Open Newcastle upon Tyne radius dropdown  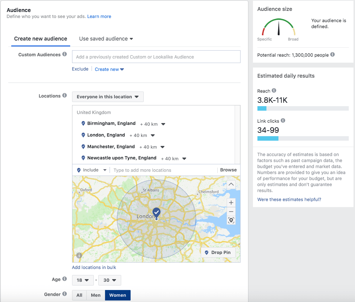click(x=184, y=159)
